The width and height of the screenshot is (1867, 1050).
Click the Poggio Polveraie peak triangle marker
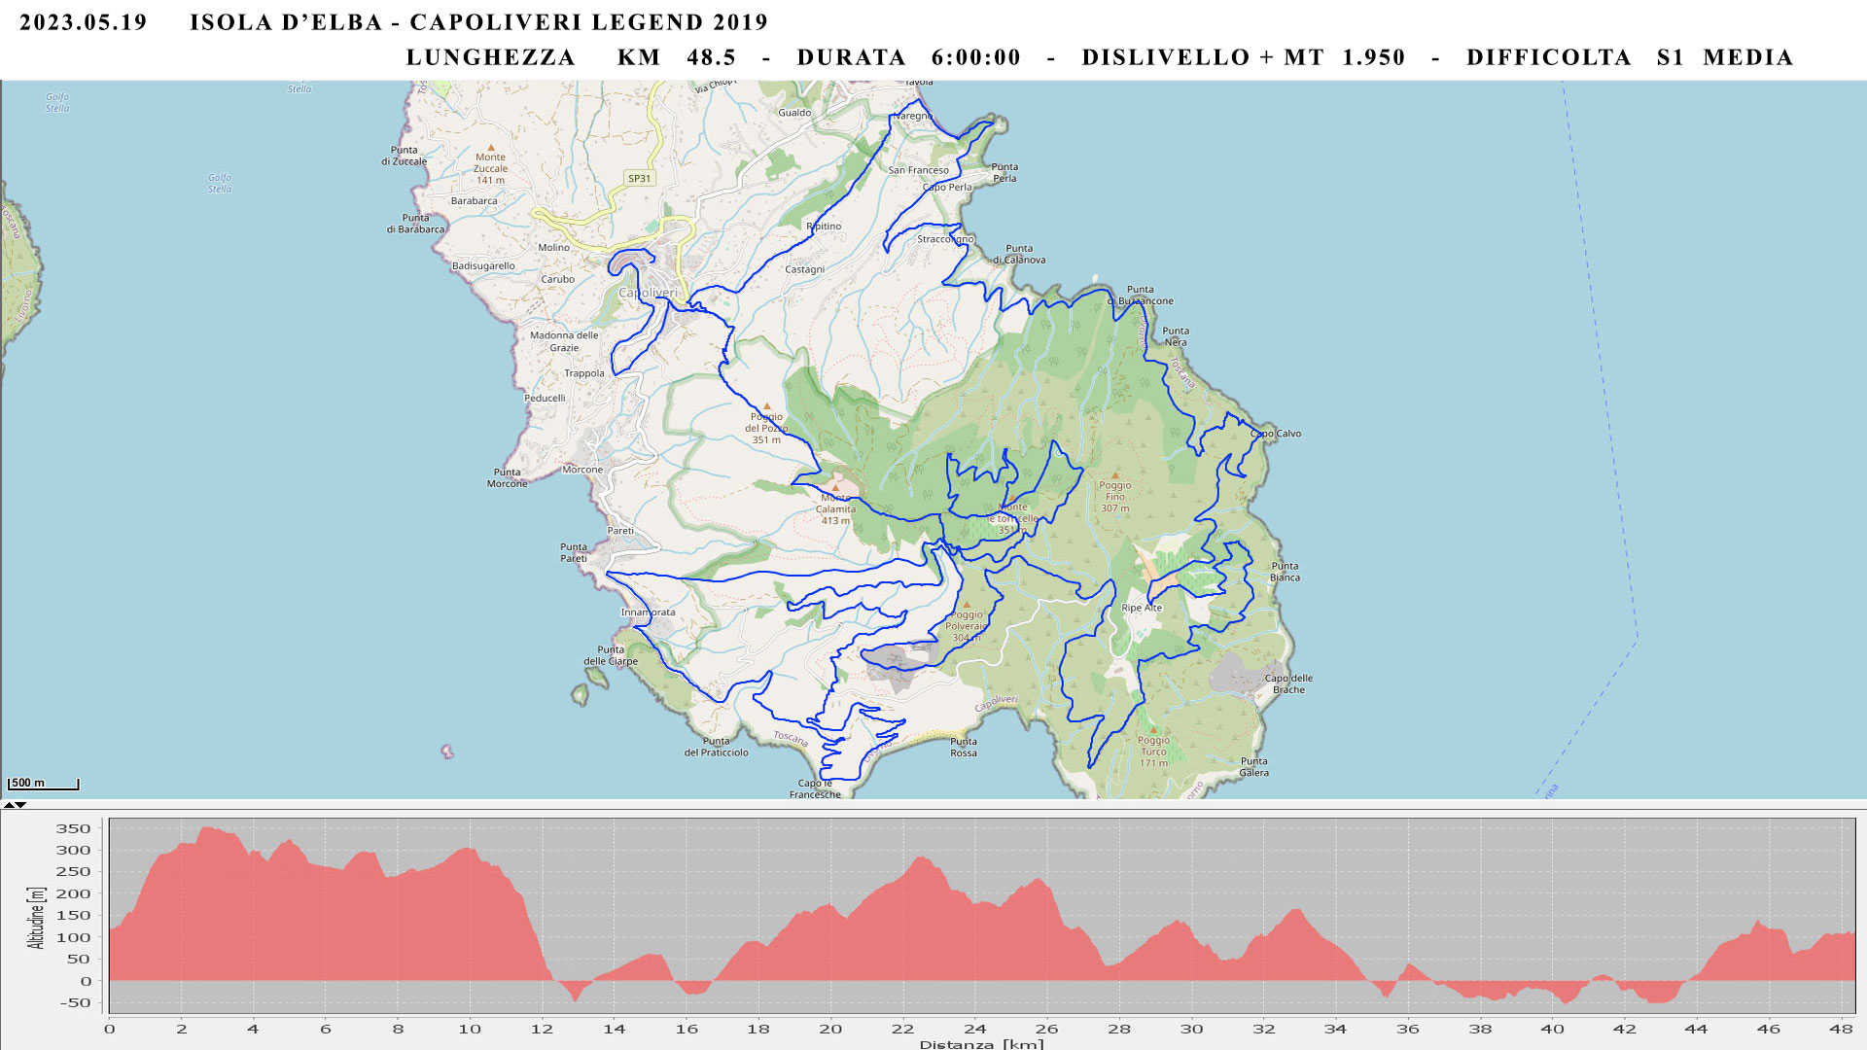(x=966, y=605)
